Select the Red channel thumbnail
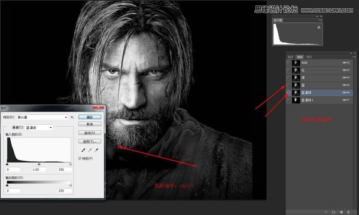Viewport: 359px width, 215px height. tap(296, 70)
